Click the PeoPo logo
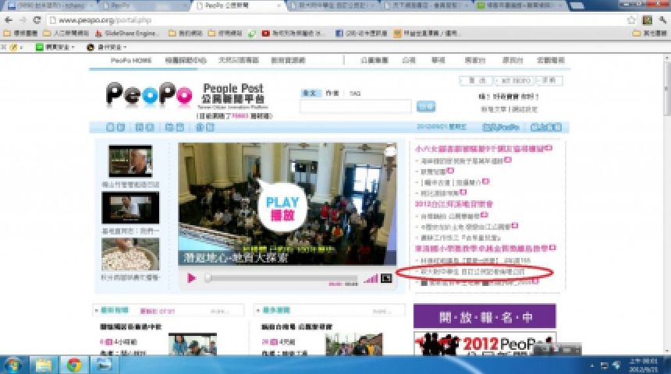This screenshot has width=671, height=374. [148, 96]
